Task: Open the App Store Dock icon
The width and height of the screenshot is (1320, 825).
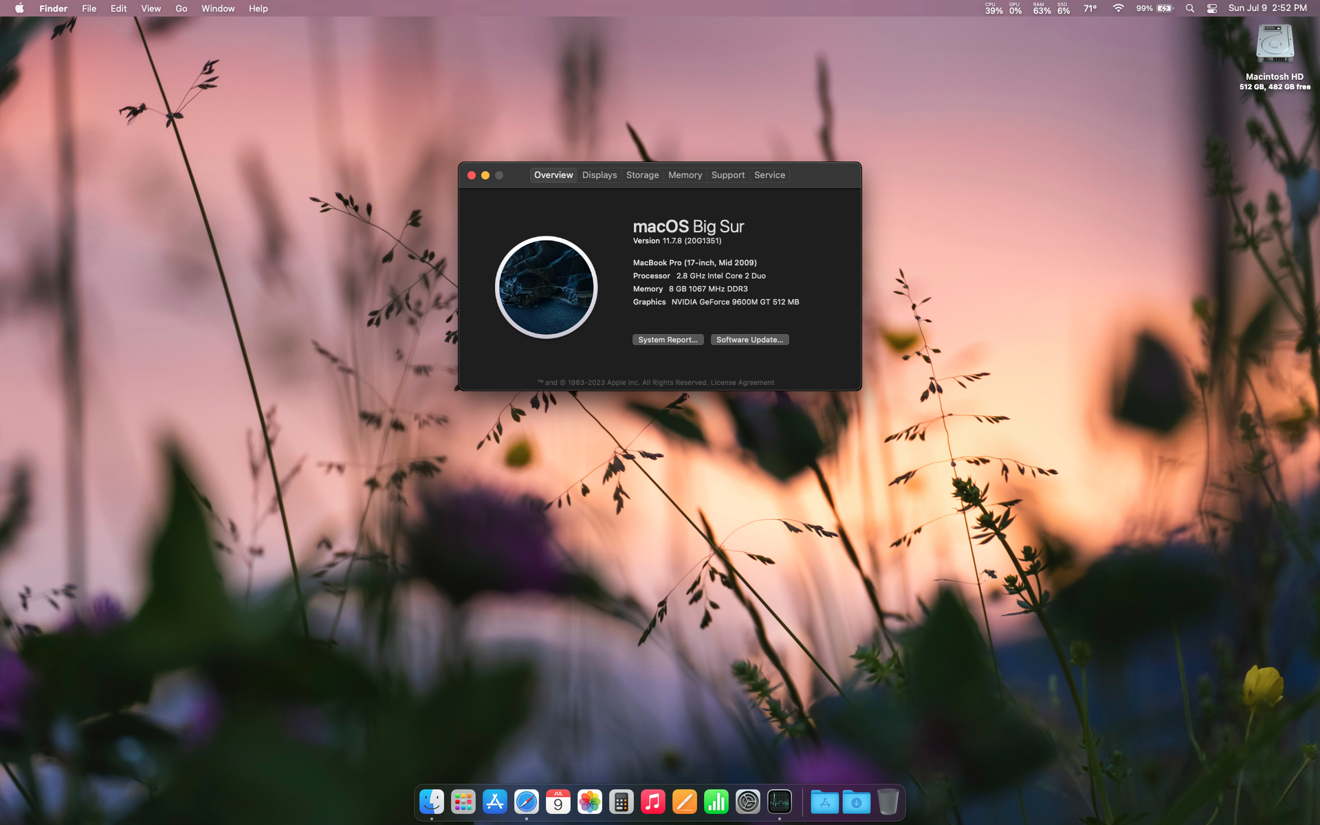Action: (495, 802)
